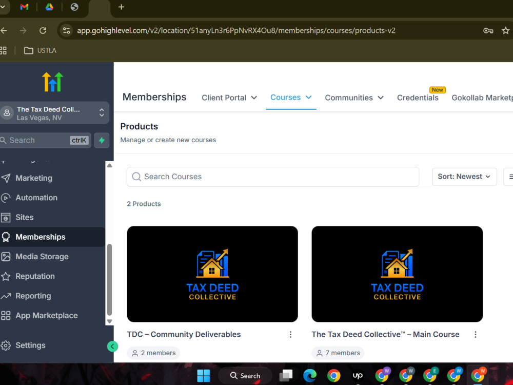Open Sites in the sidebar
The height and width of the screenshot is (385, 513).
(x=52, y=217)
